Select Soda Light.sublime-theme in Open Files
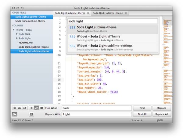The width and height of the screenshot is (183, 138). [32, 17]
